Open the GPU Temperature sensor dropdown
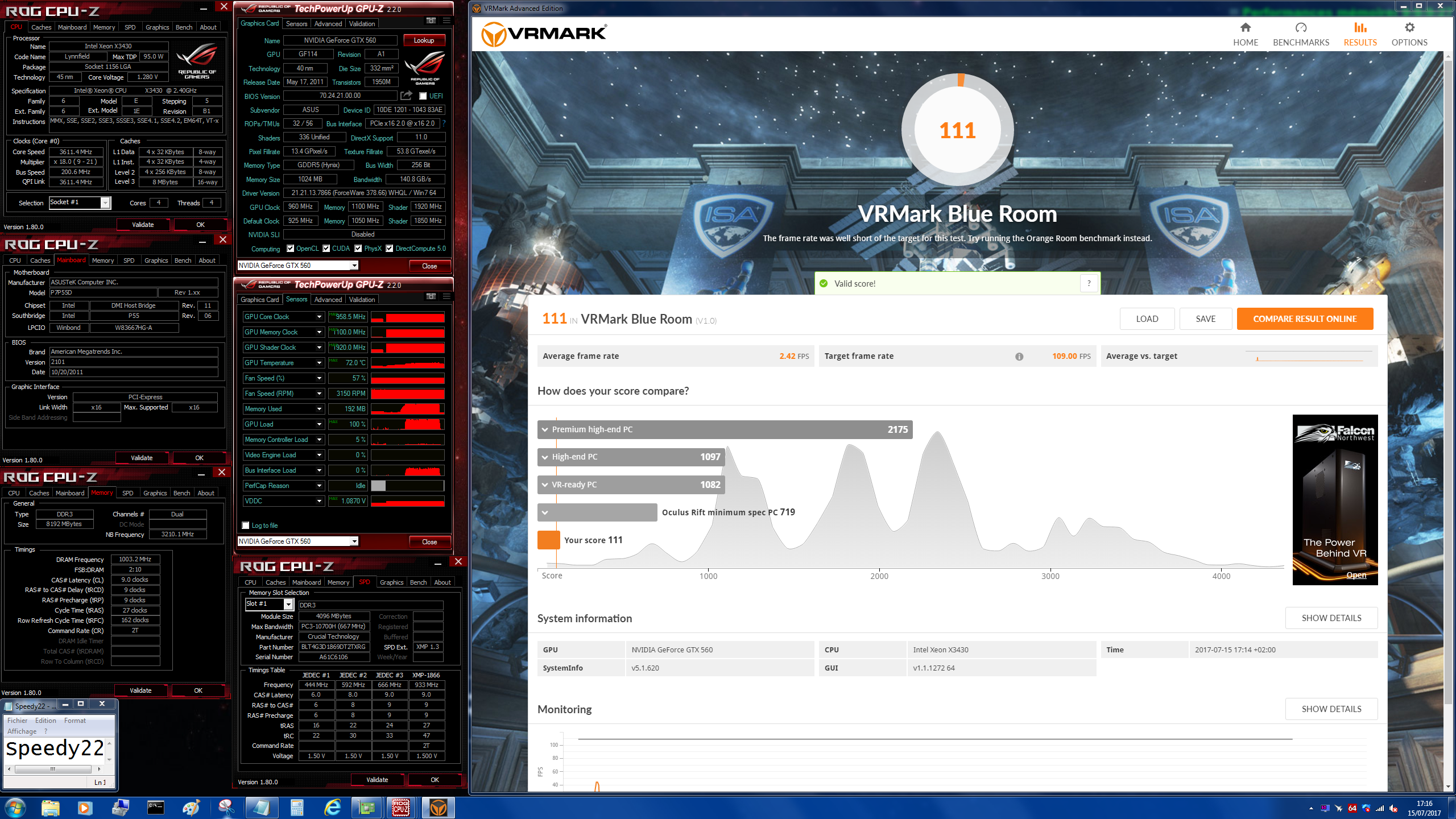 [x=319, y=363]
